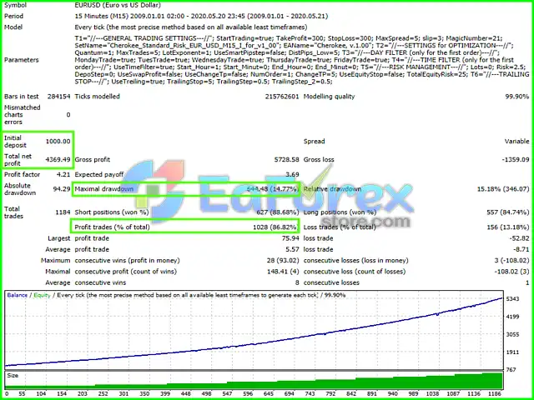This screenshot has width=534, height=400.
Task: Click the Size label in volume chart
Action: [x=13, y=376]
